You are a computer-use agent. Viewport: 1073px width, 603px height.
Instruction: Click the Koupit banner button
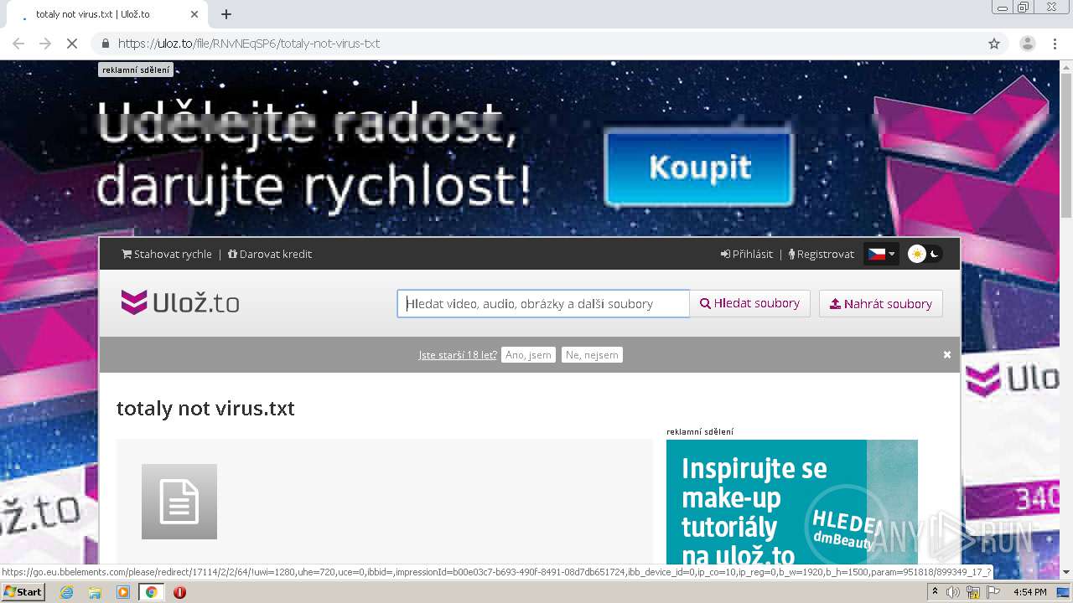pyautogui.click(x=699, y=167)
